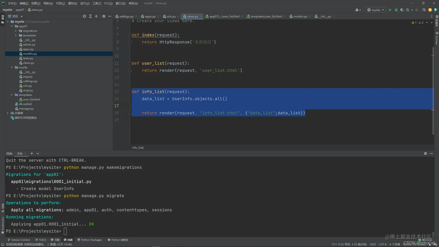Place cursor on line 17 in editor

(x=282, y=106)
